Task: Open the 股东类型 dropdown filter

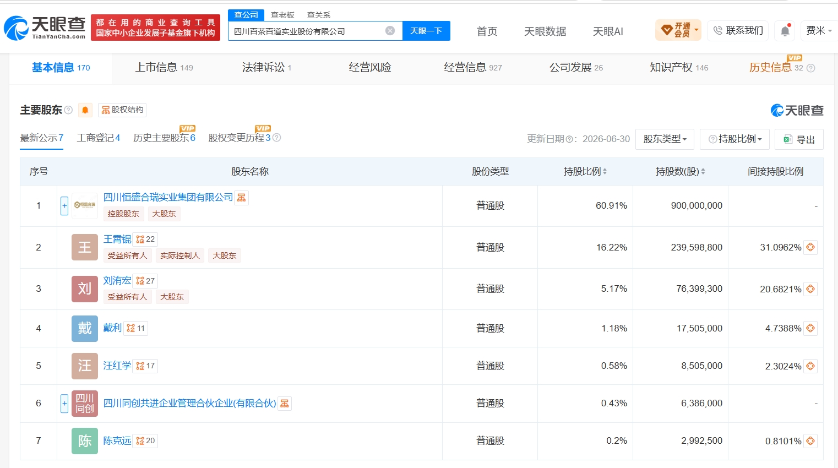Action: 665,139
